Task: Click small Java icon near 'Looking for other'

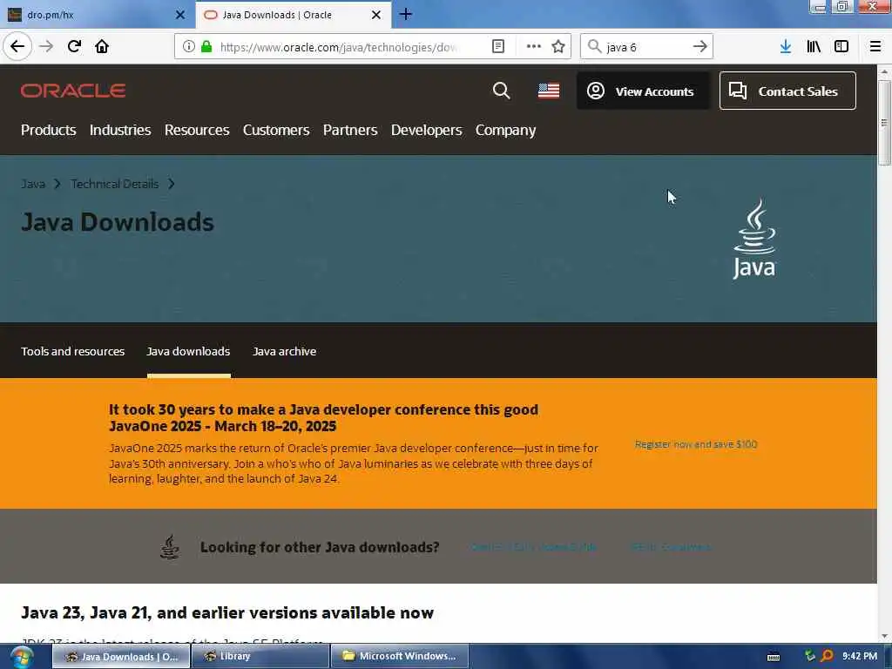Action: [170, 547]
